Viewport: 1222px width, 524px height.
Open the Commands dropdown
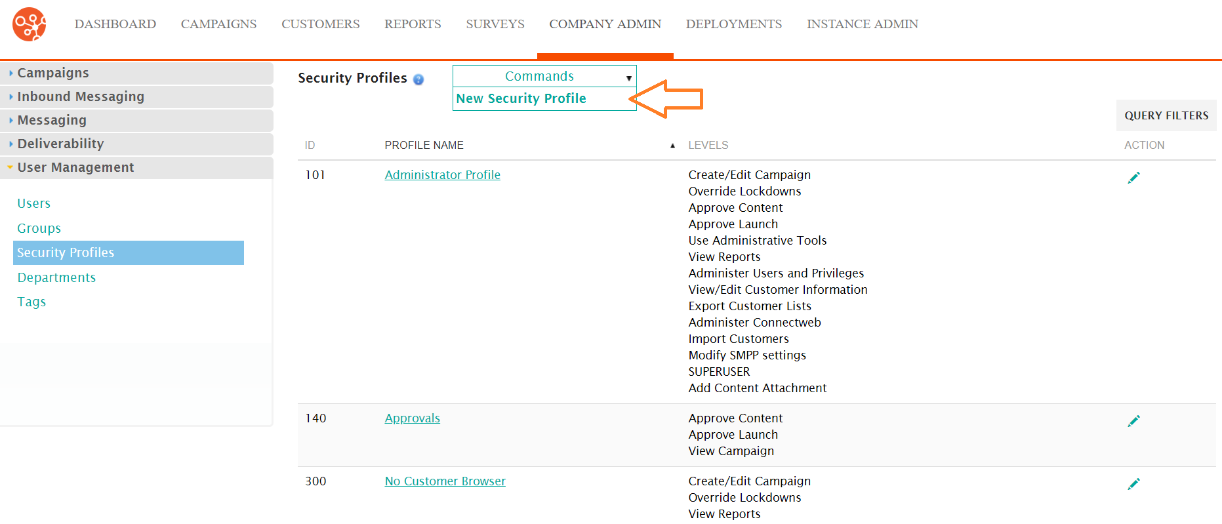point(544,76)
